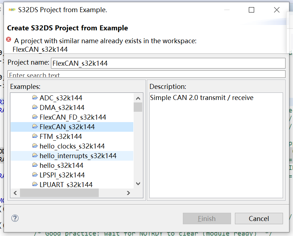293x236 pixels.
Task: Select the hello_interrupts_s32k144 example
Action: (78, 156)
